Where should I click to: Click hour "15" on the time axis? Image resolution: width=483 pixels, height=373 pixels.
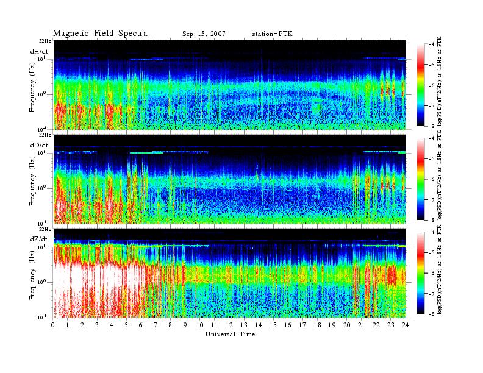(273, 325)
